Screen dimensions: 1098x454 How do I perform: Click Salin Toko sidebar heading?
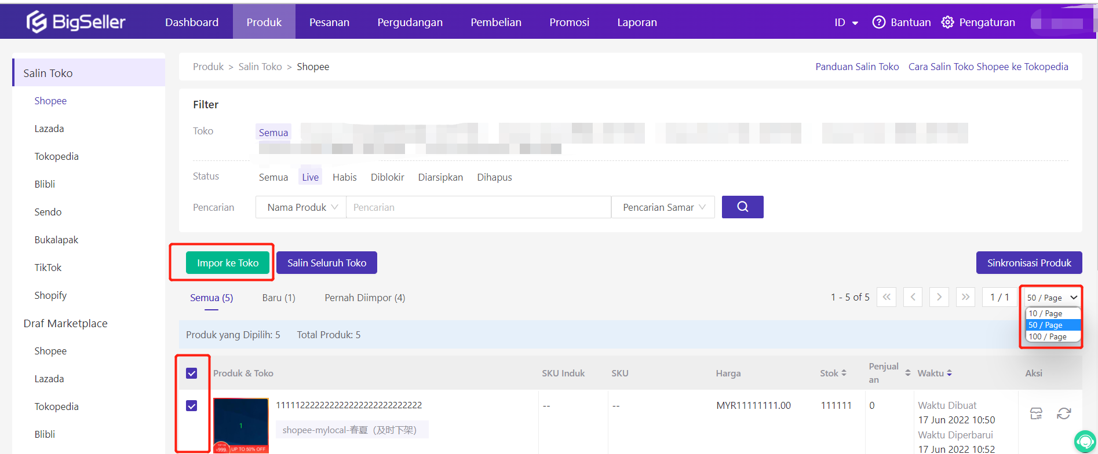pos(89,73)
